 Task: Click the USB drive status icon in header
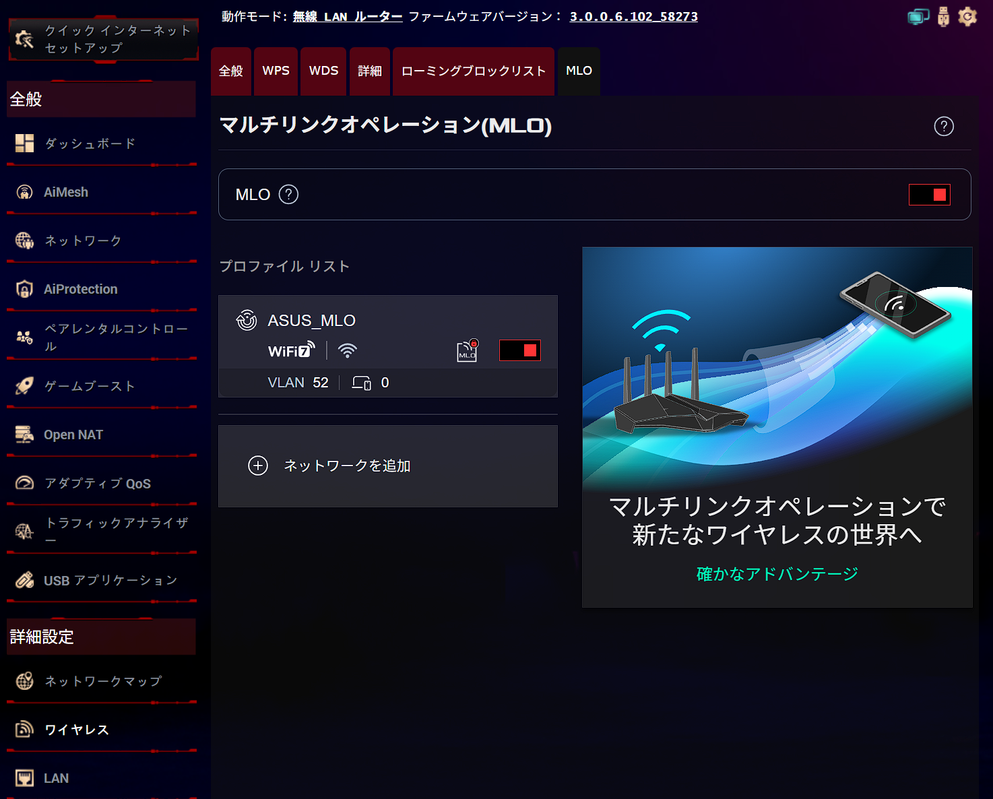click(x=943, y=17)
